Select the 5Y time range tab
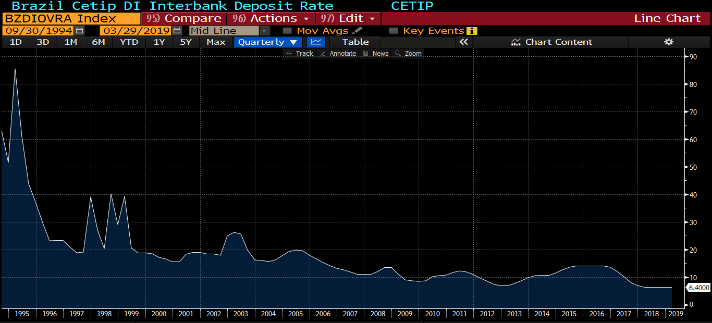 pos(186,42)
